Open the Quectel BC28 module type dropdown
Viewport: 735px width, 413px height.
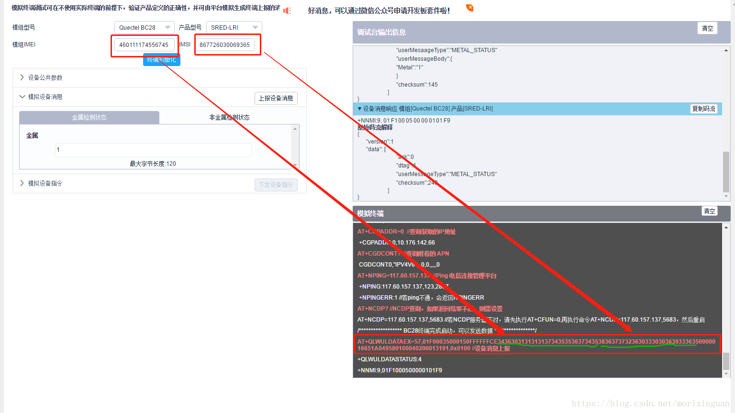(x=145, y=28)
